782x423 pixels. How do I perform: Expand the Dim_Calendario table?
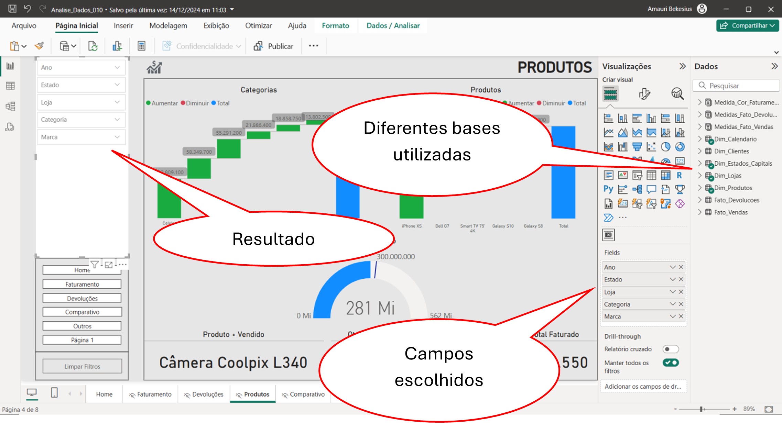click(699, 139)
